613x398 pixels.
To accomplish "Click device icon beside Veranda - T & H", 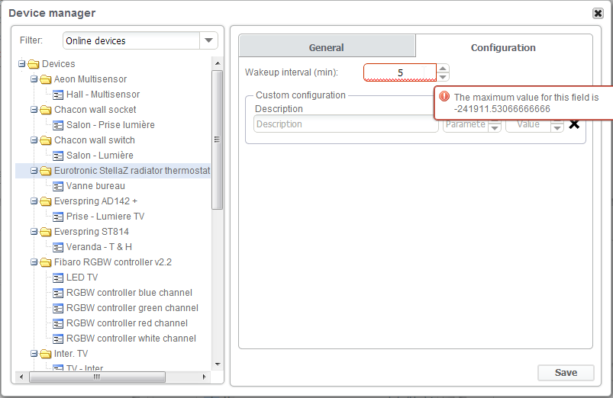I will pos(58,247).
